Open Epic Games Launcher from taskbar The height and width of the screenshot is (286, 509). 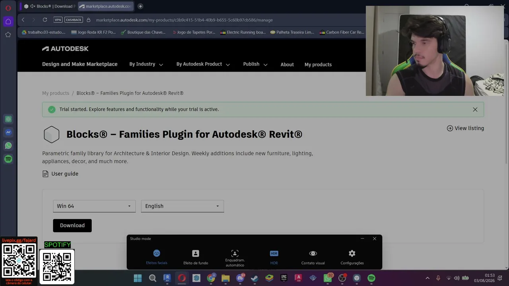(284, 278)
